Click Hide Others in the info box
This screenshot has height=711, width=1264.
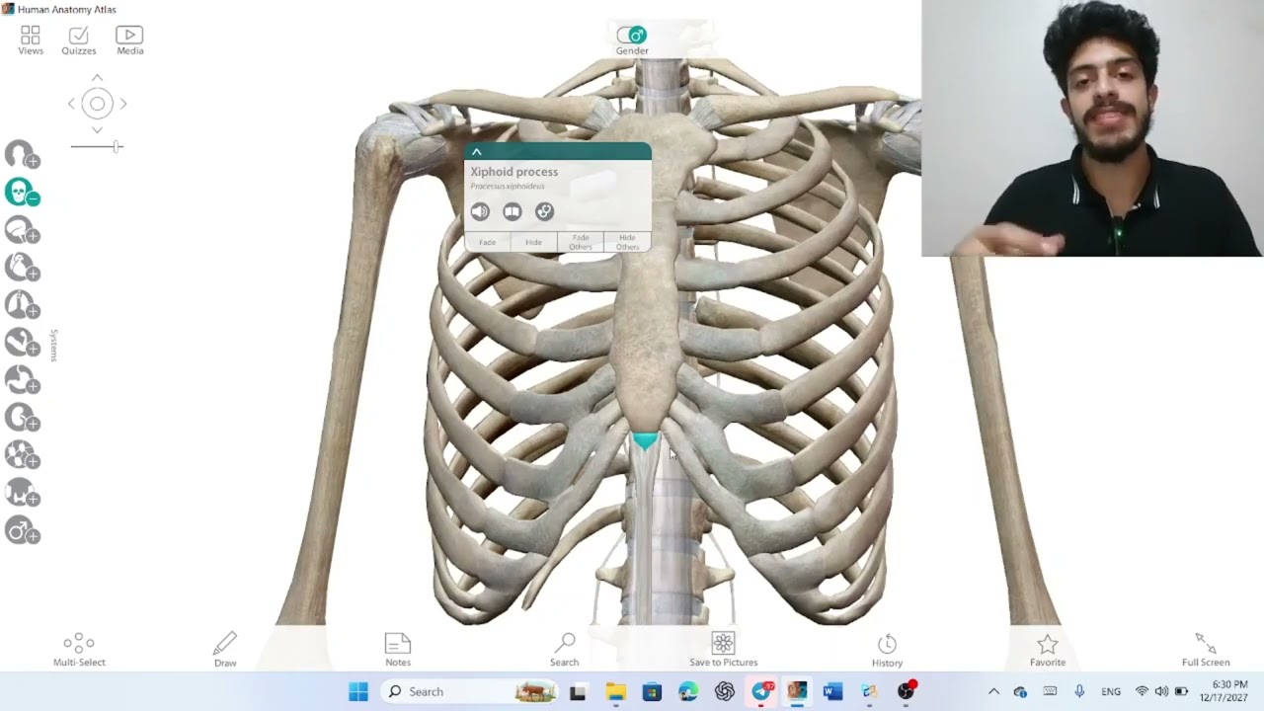(x=627, y=242)
